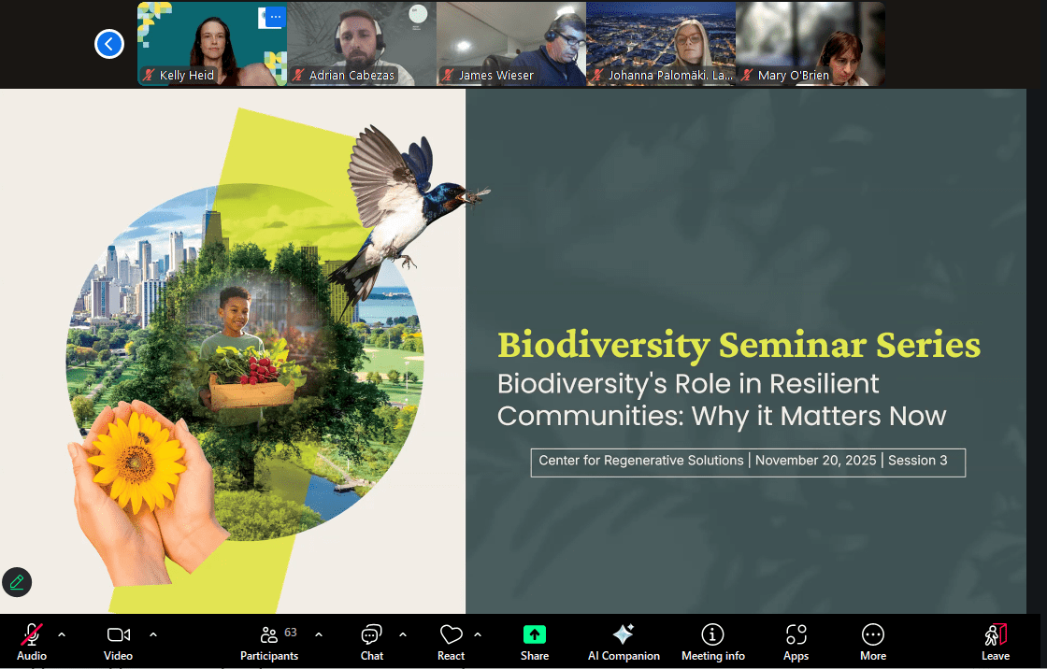The image size is (1047, 669).
Task: Expand the React options chevron
Action: click(478, 633)
